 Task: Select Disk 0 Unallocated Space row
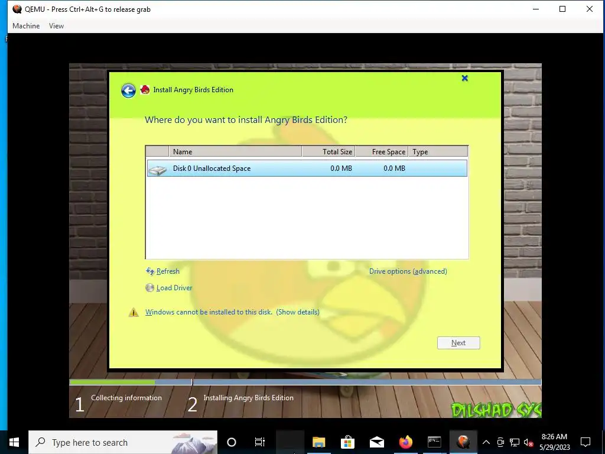307,168
